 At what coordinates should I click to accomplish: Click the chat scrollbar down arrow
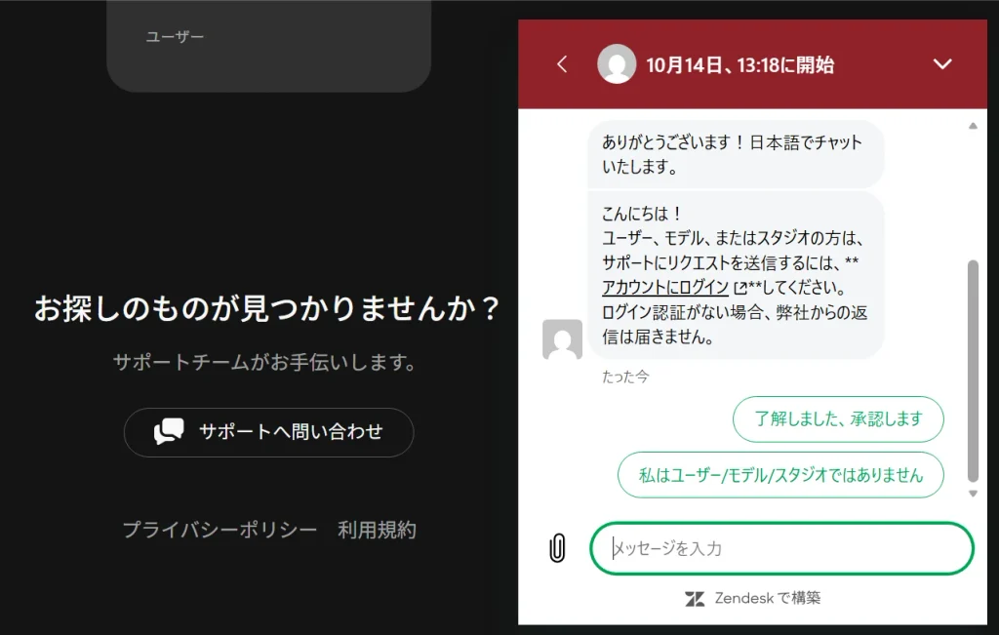[973, 494]
